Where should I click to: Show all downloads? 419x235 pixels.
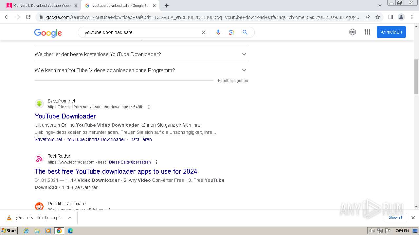click(x=395, y=217)
